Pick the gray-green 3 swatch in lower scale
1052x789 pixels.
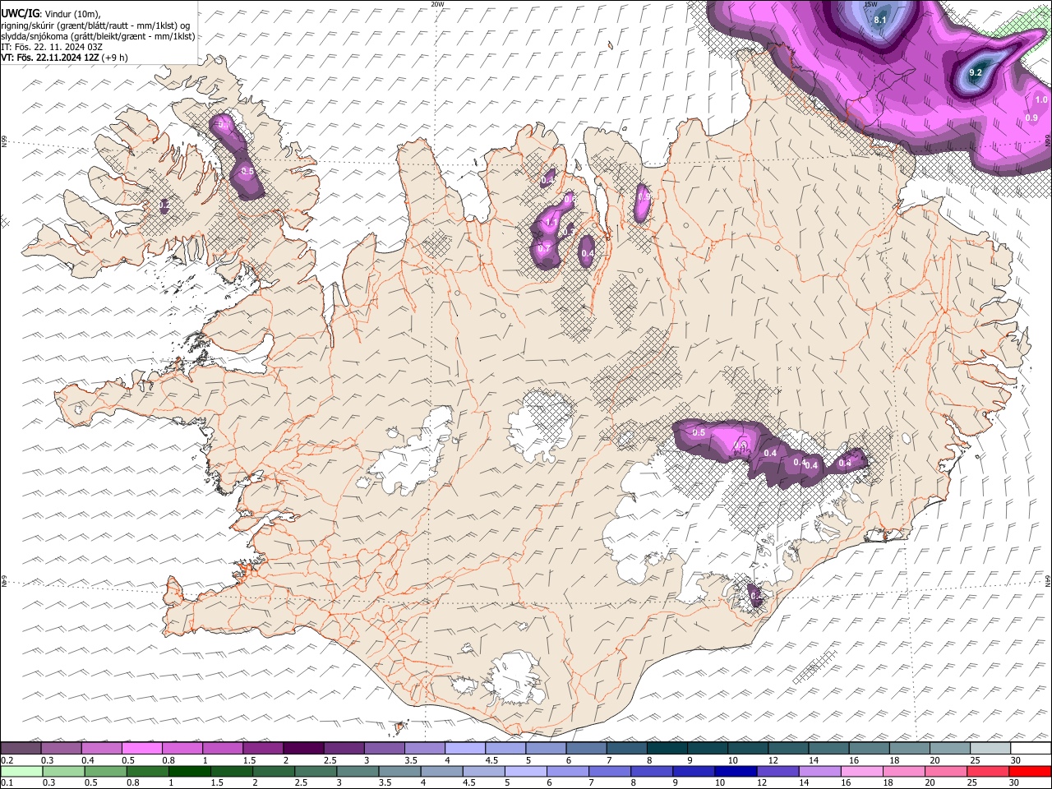pyautogui.click(x=358, y=771)
